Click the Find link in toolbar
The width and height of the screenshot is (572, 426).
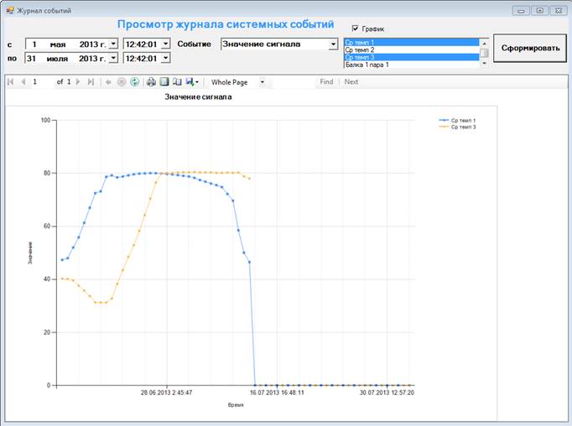coord(326,81)
